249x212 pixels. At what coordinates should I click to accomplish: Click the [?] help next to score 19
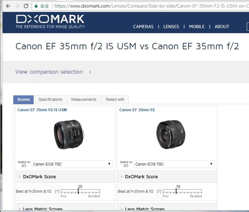(x=159, y=191)
